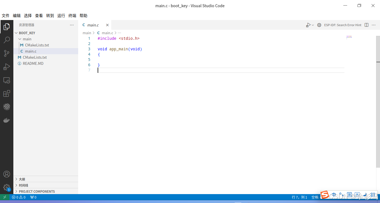Open the 编辑 Edit menu
This screenshot has width=380, height=203.
tap(17, 16)
